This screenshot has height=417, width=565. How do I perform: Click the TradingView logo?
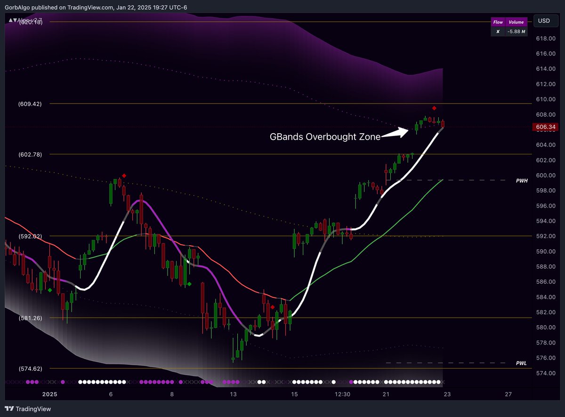(28, 409)
